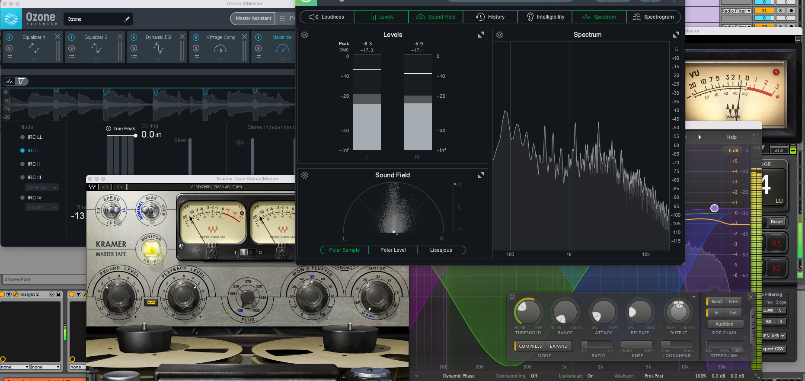Click the Insight 2 save preset icon
The image size is (805, 381).
pyautogui.click(x=58, y=294)
